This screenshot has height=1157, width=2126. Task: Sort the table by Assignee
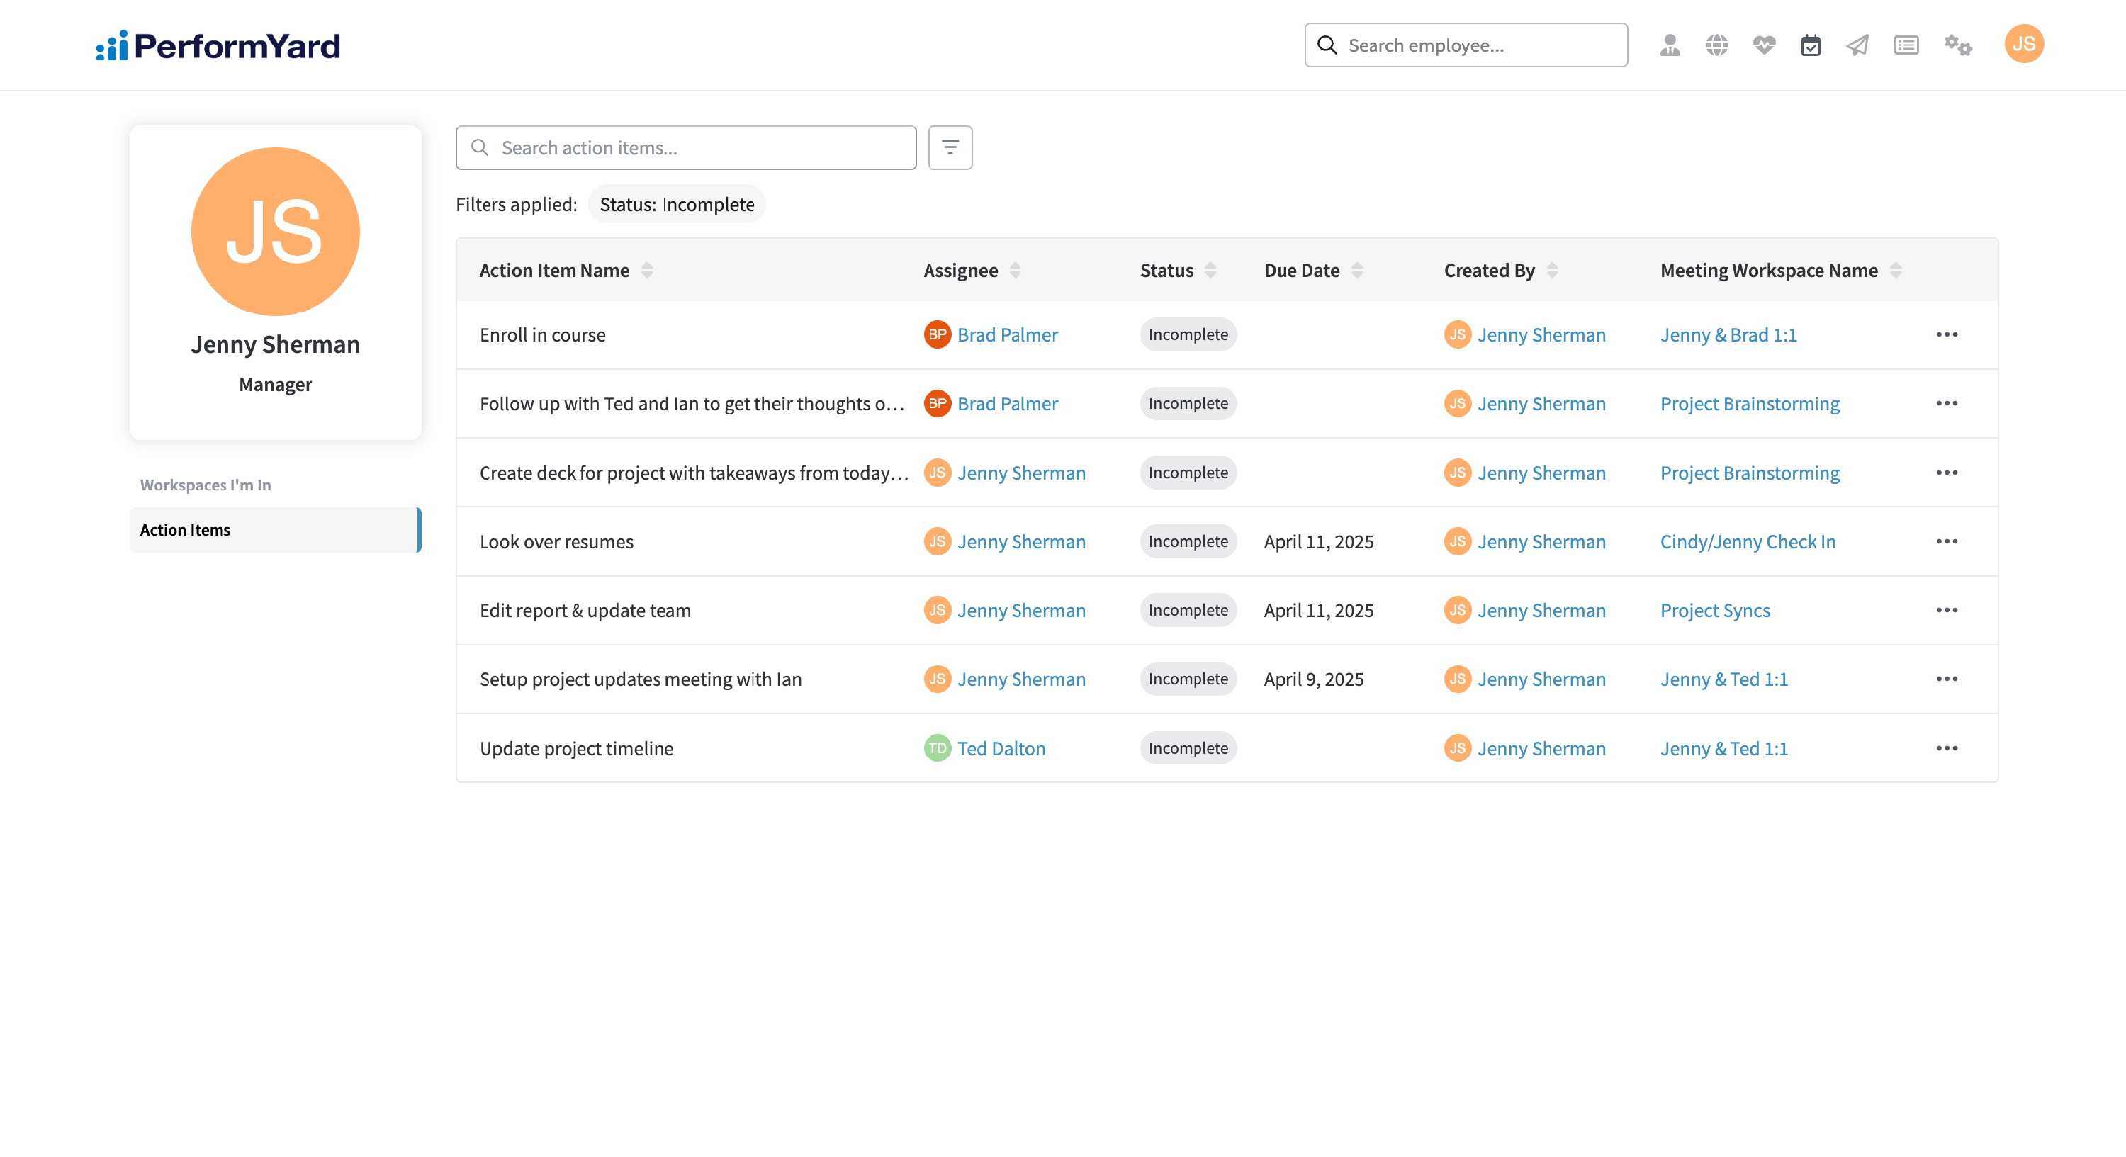point(1015,271)
